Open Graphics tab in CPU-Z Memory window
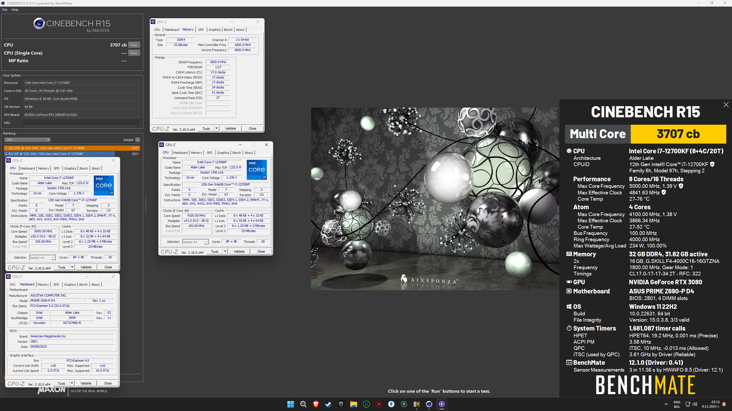This screenshot has height=411, width=732. pos(215,30)
